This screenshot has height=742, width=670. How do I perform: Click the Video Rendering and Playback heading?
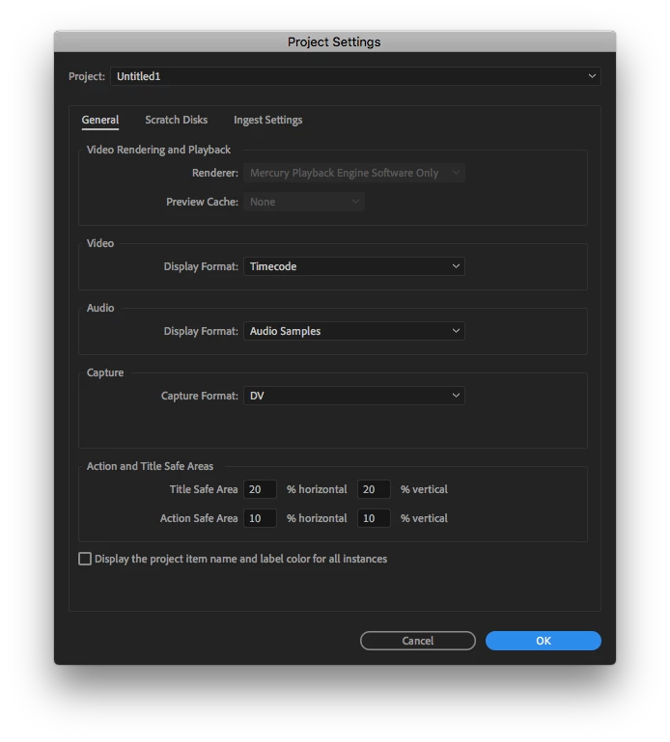click(x=158, y=150)
